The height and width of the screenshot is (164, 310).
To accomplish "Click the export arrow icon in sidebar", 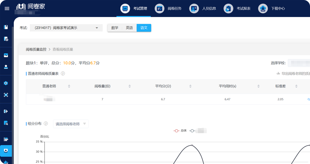I will pyautogui.click(x=6, y=111).
